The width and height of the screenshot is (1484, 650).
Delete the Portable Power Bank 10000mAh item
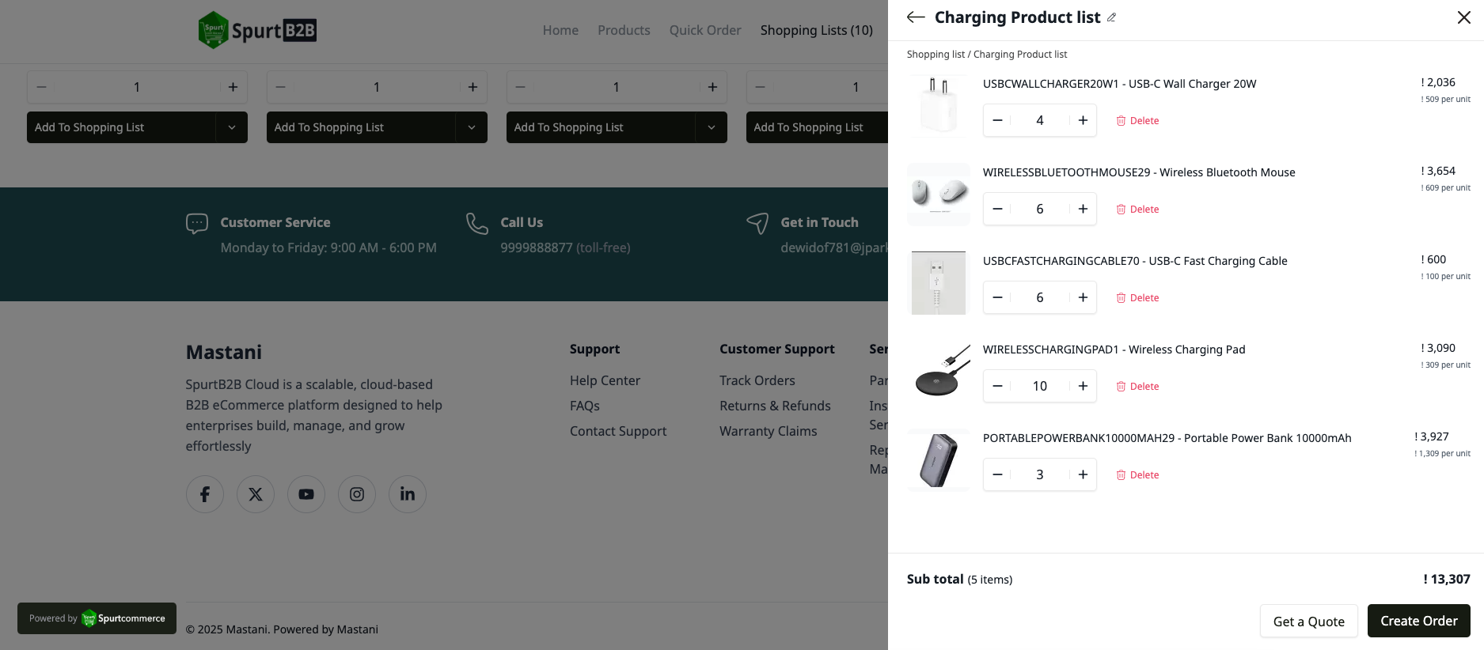pos(1137,475)
